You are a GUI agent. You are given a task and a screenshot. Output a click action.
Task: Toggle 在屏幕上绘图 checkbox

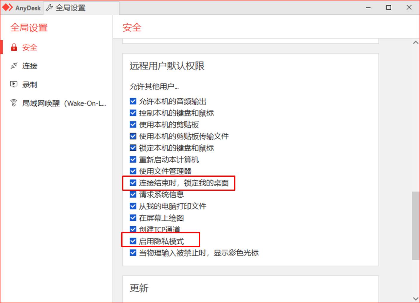pyautogui.click(x=133, y=218)
